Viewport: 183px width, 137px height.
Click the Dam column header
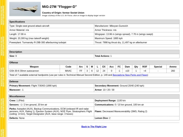pyautogui.click(x=127, y=67)
